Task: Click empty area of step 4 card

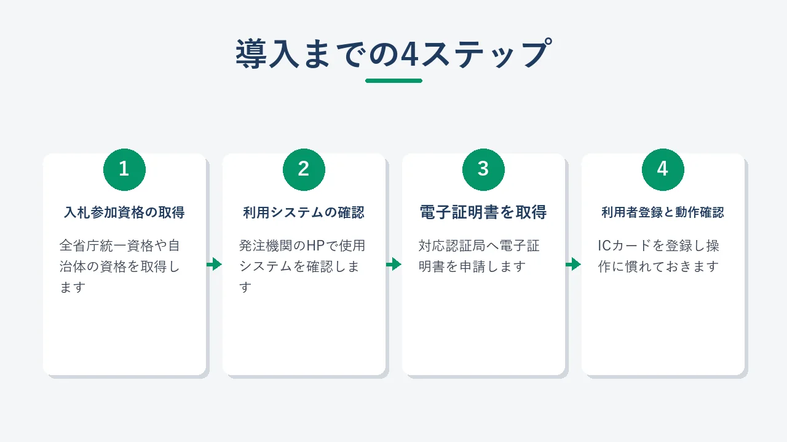Action: point(663,325)
